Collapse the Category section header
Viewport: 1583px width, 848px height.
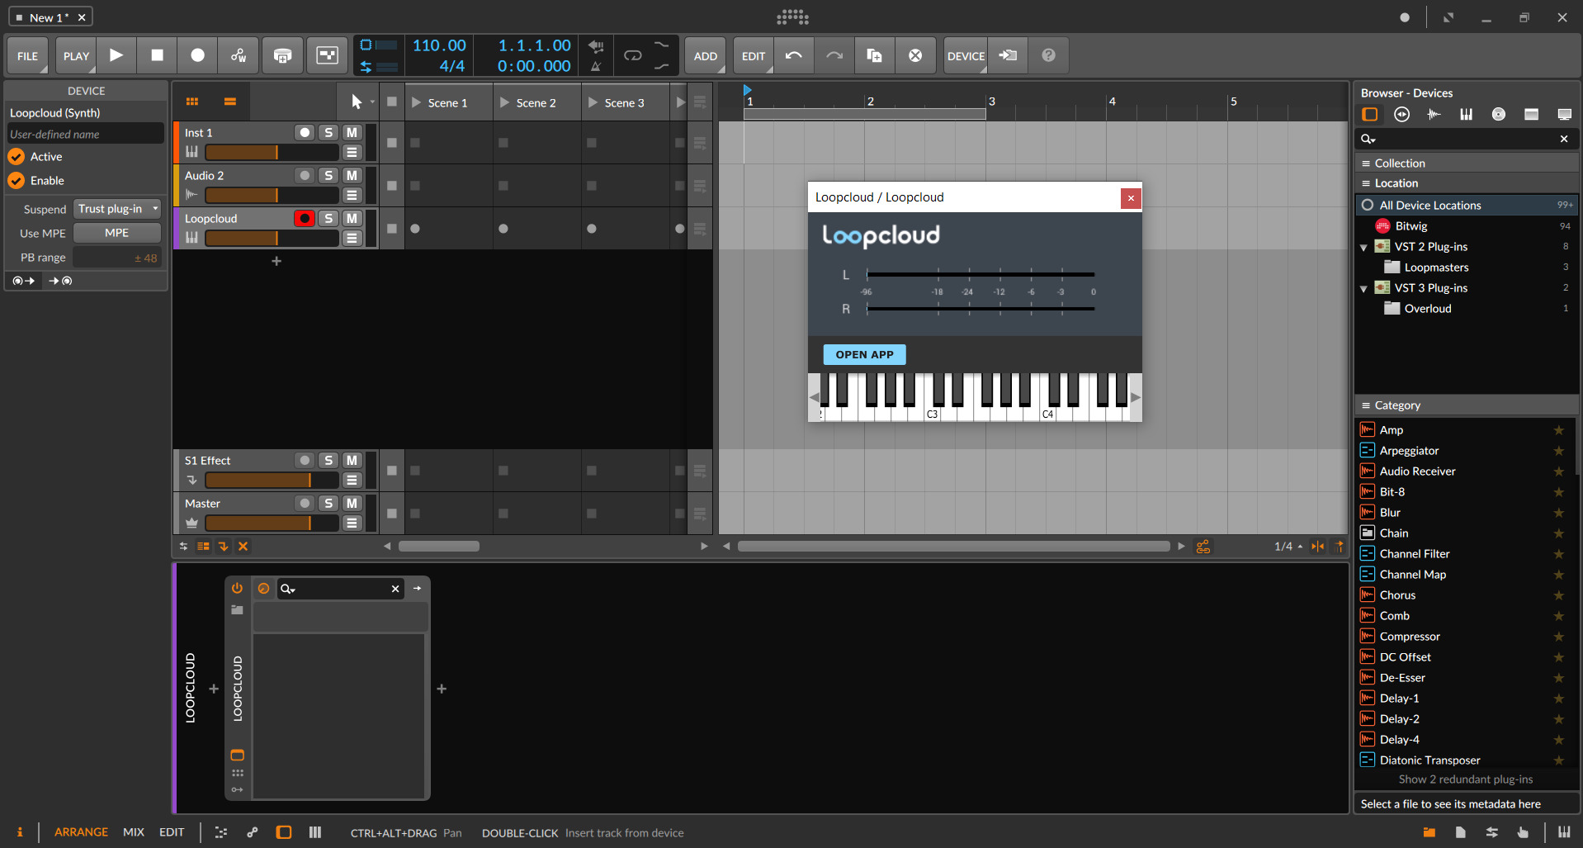[1467, 405]
